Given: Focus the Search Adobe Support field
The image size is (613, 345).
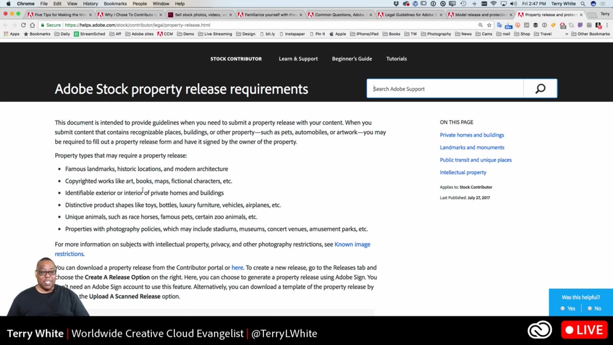Looking at the screenshot, I should pyautogui.click(x=445, y=89).
